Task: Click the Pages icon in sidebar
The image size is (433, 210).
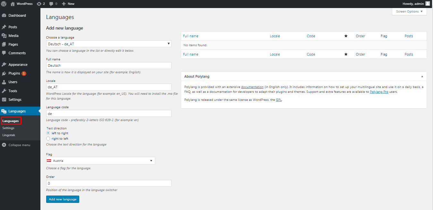Action: pyautogui.click(x=4, y=44)
